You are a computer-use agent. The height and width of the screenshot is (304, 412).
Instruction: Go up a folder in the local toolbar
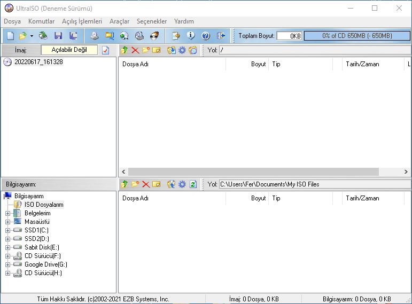pos(125,184)
